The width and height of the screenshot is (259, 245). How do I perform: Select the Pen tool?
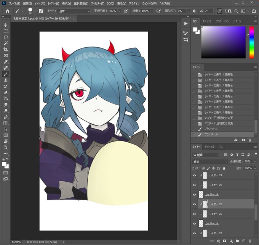pyautogui.click(x=6, y=117)
